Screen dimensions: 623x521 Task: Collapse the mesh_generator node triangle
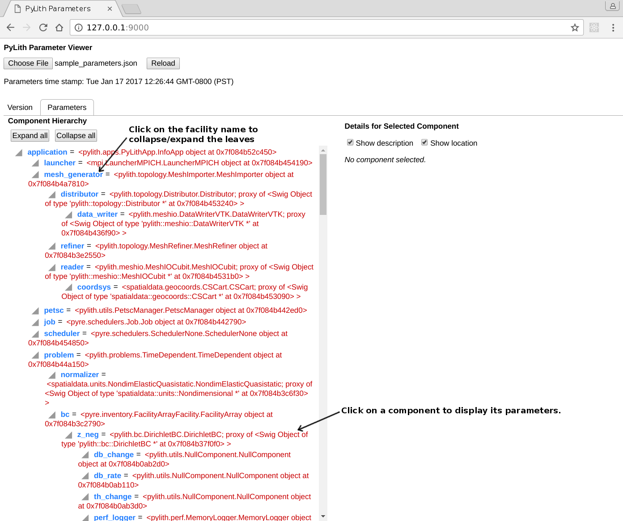click(x=35, y=175)
